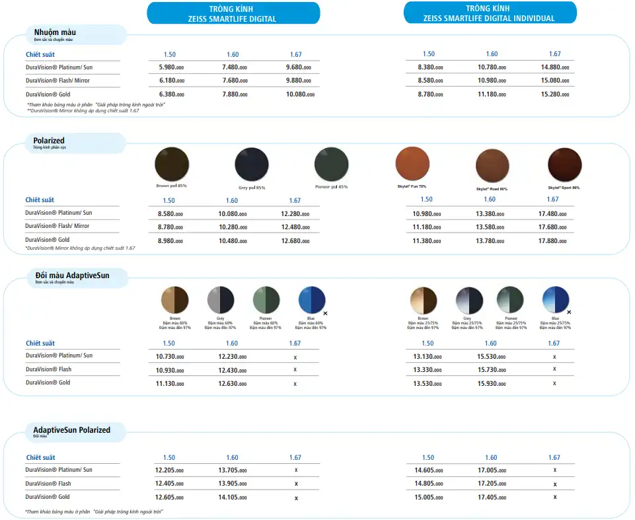Click the 6.180.000 price cell

172,81
